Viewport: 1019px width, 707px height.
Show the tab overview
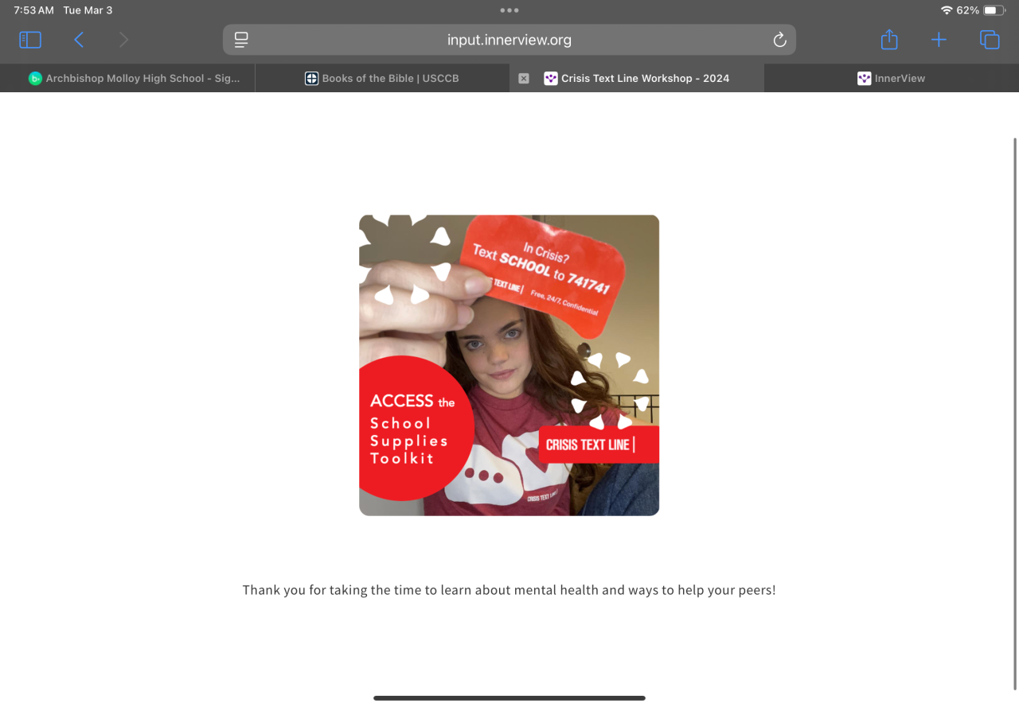[x=990, y=40]
